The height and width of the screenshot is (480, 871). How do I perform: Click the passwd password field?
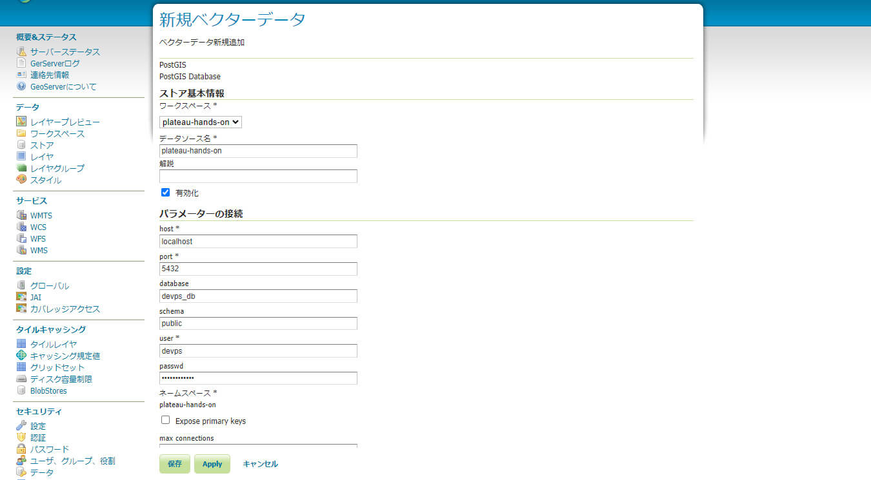(258, 378)
